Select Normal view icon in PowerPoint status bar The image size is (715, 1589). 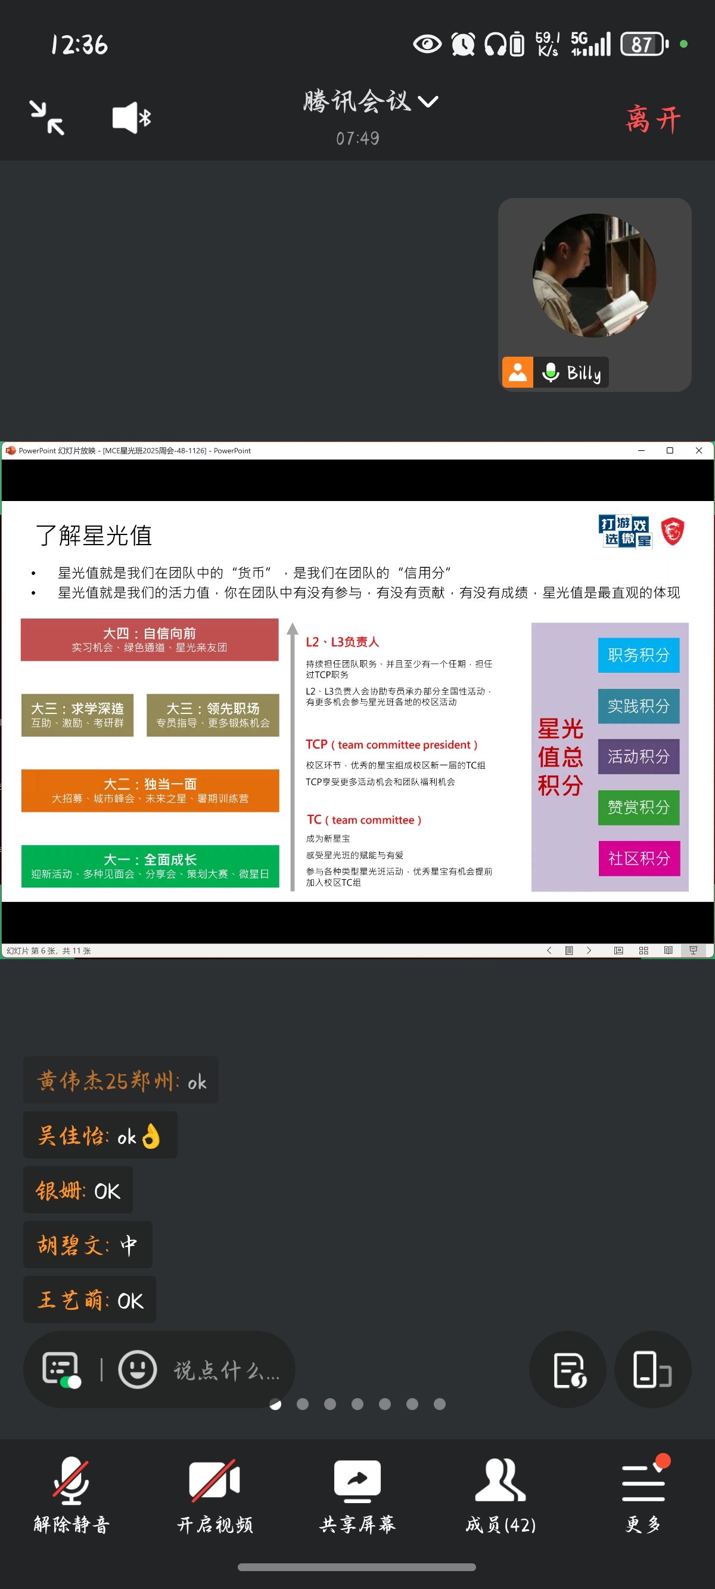click(x=618, y=951)
